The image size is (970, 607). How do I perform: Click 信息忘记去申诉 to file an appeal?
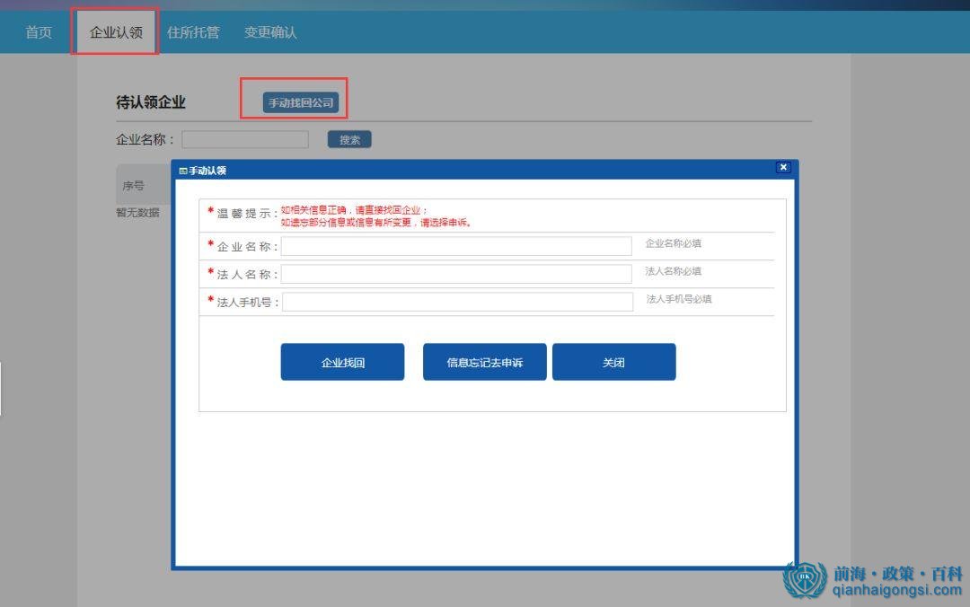[484, 361]
